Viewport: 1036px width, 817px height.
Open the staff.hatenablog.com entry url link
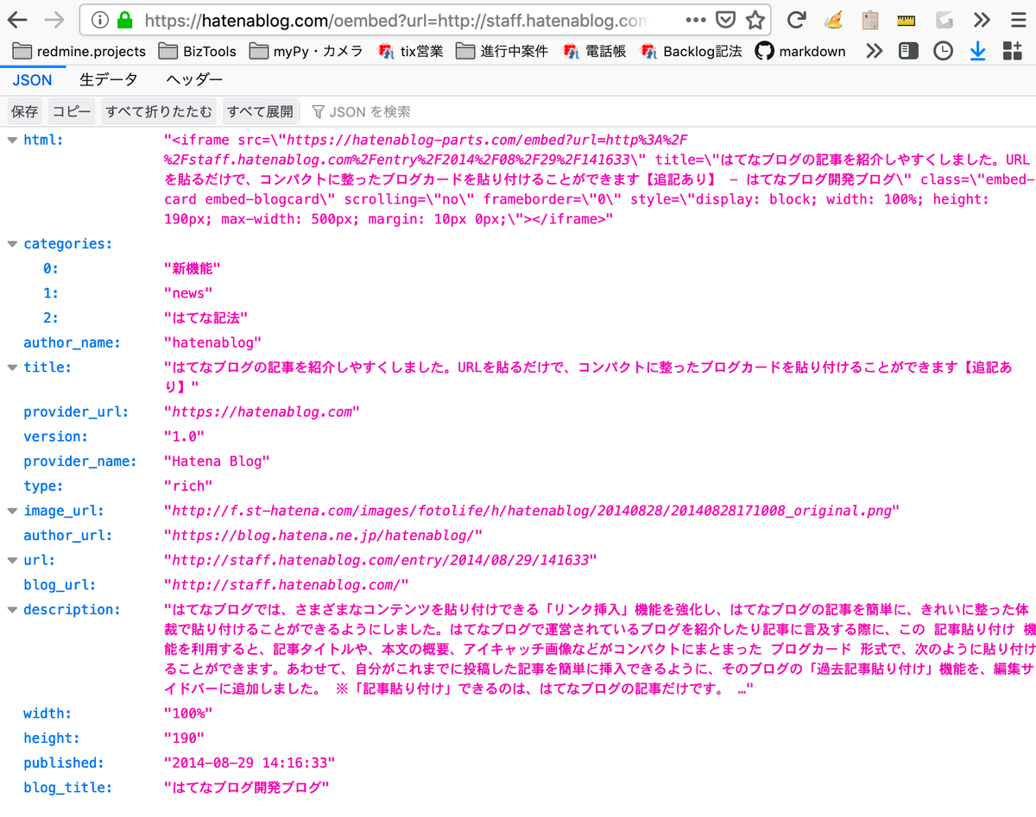click(381, 561)
